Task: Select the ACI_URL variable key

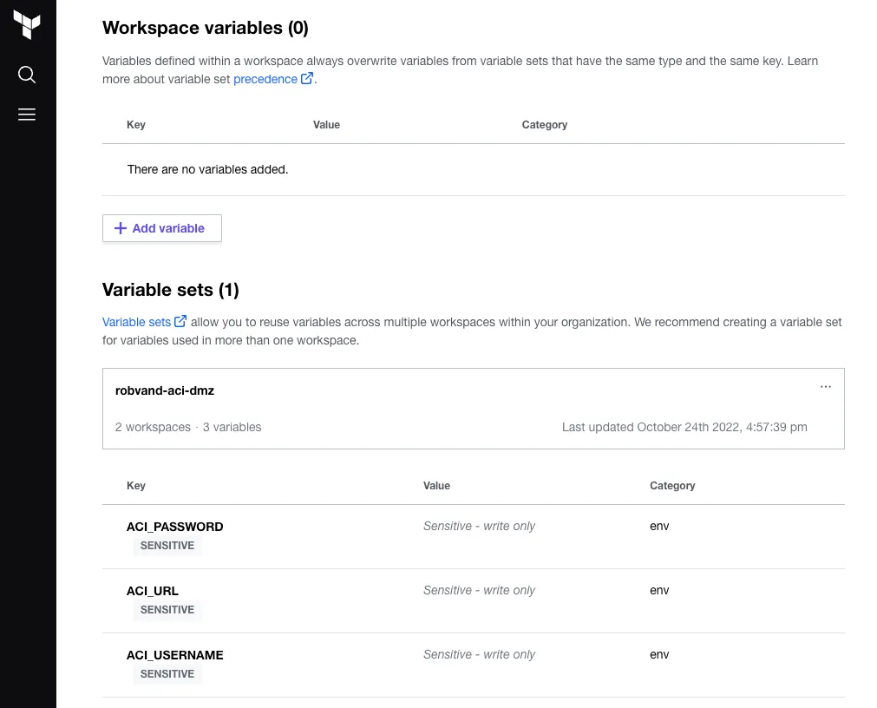Action: pos(153,591)
